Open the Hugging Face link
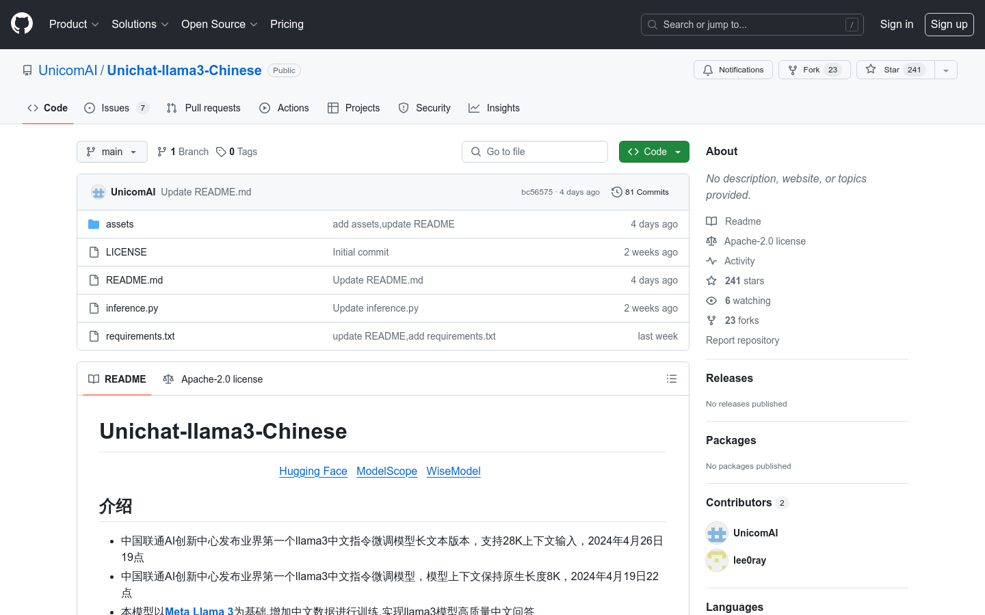This screenshot has width=985, height=615. click(313, 471)
